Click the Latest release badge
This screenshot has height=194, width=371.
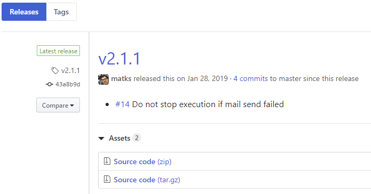pyautogui.click(x=59, y=51)
